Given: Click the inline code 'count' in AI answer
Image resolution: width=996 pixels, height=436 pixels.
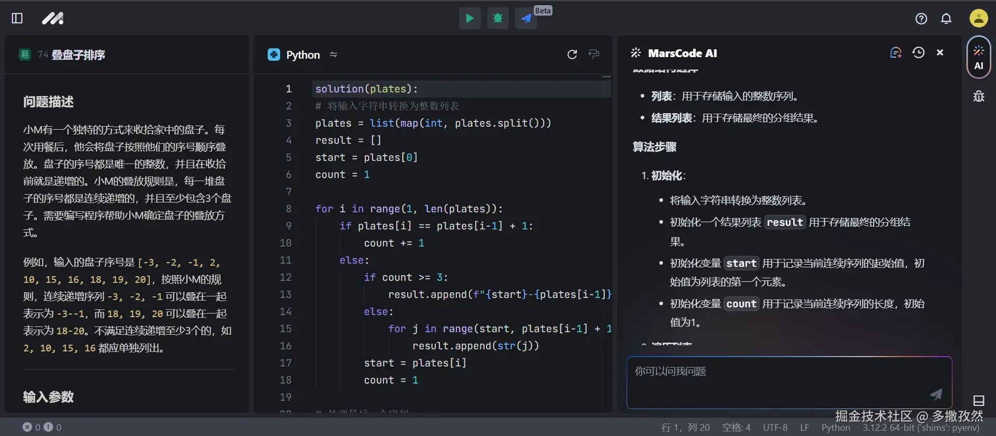Looking at the screenshot, I should click(x=741, y=304).
